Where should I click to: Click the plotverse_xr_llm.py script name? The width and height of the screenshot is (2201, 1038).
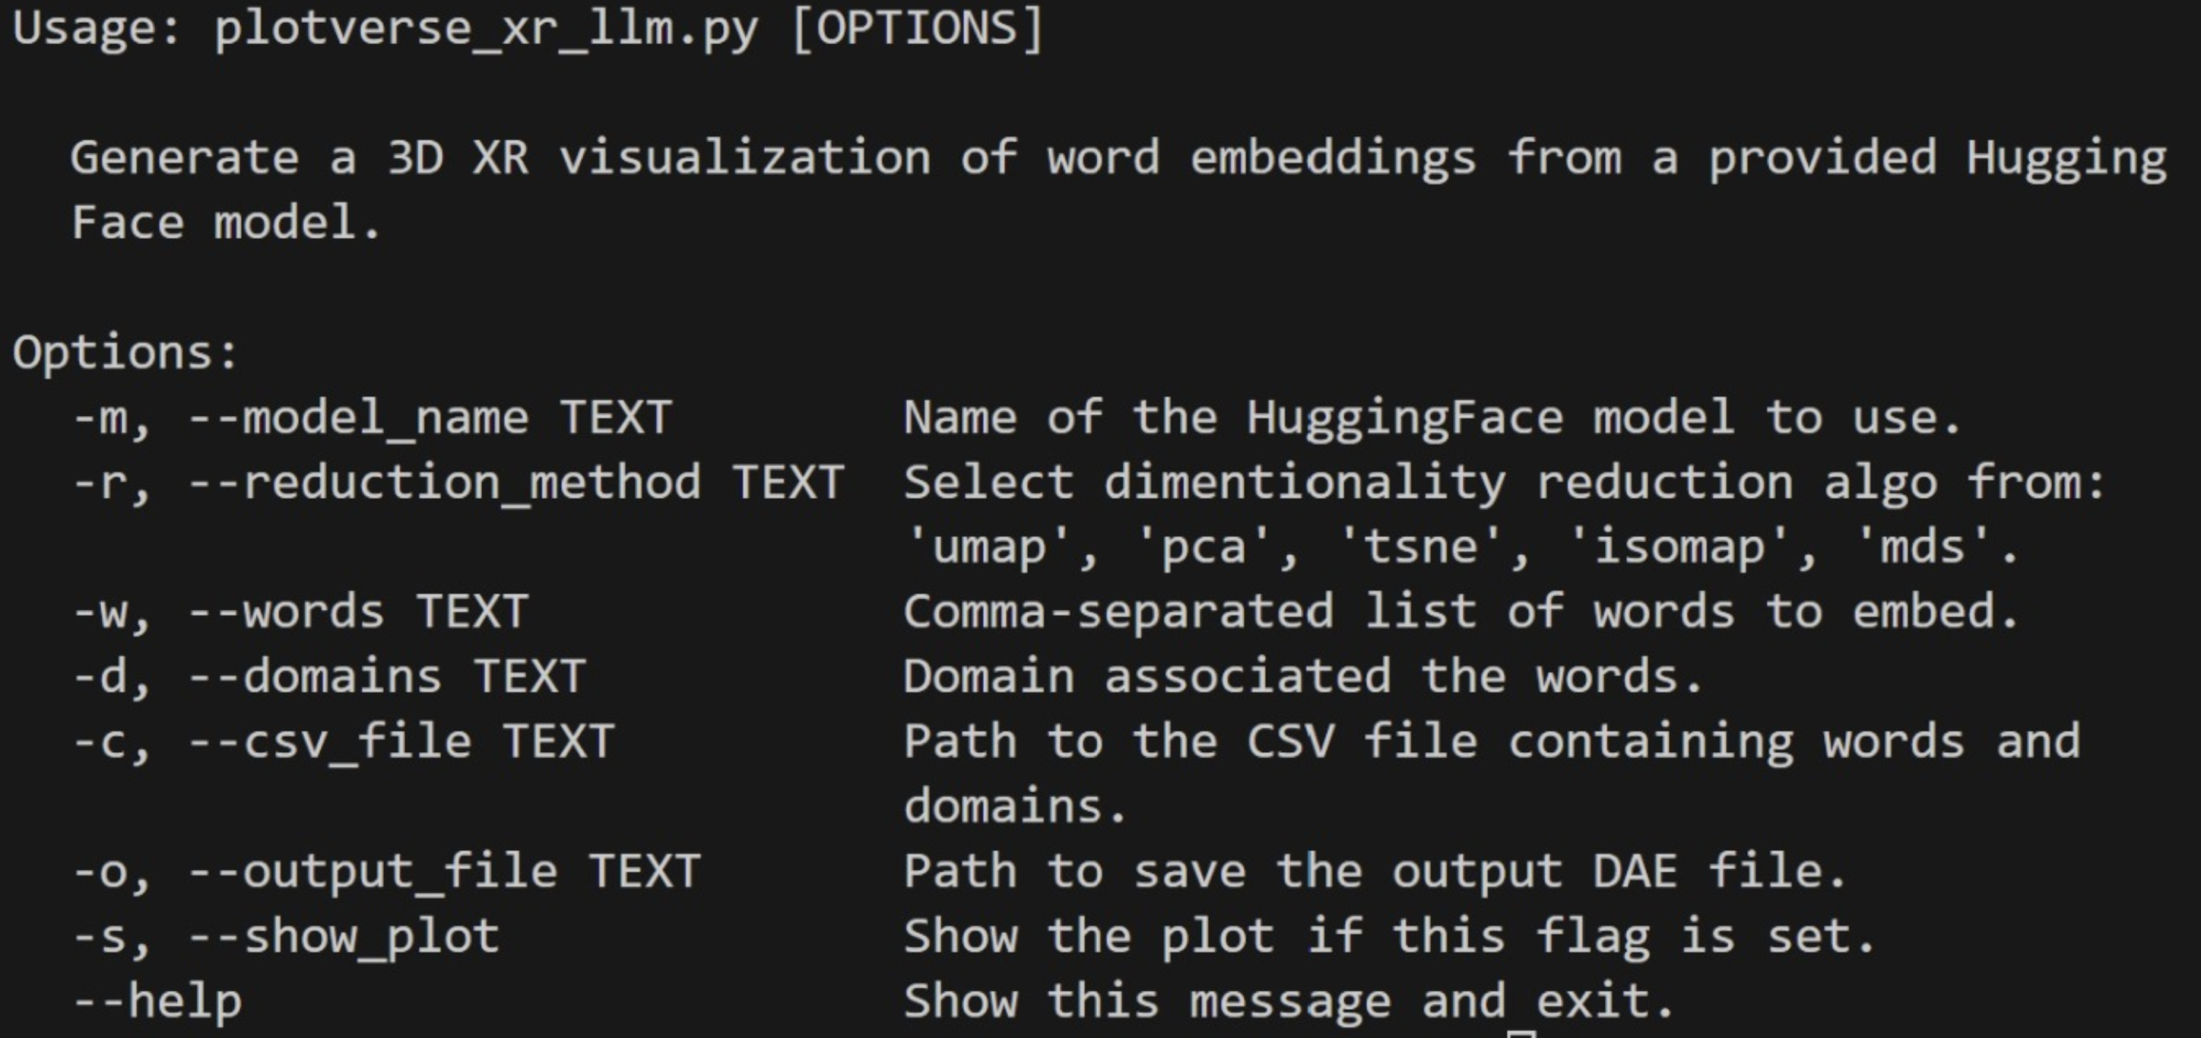[x=485, y=29]
